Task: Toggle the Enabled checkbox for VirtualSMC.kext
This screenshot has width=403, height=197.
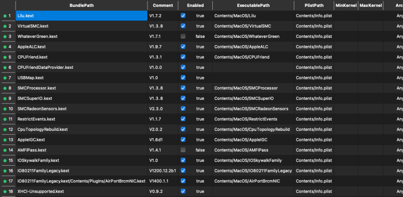Action: [183, 26]
